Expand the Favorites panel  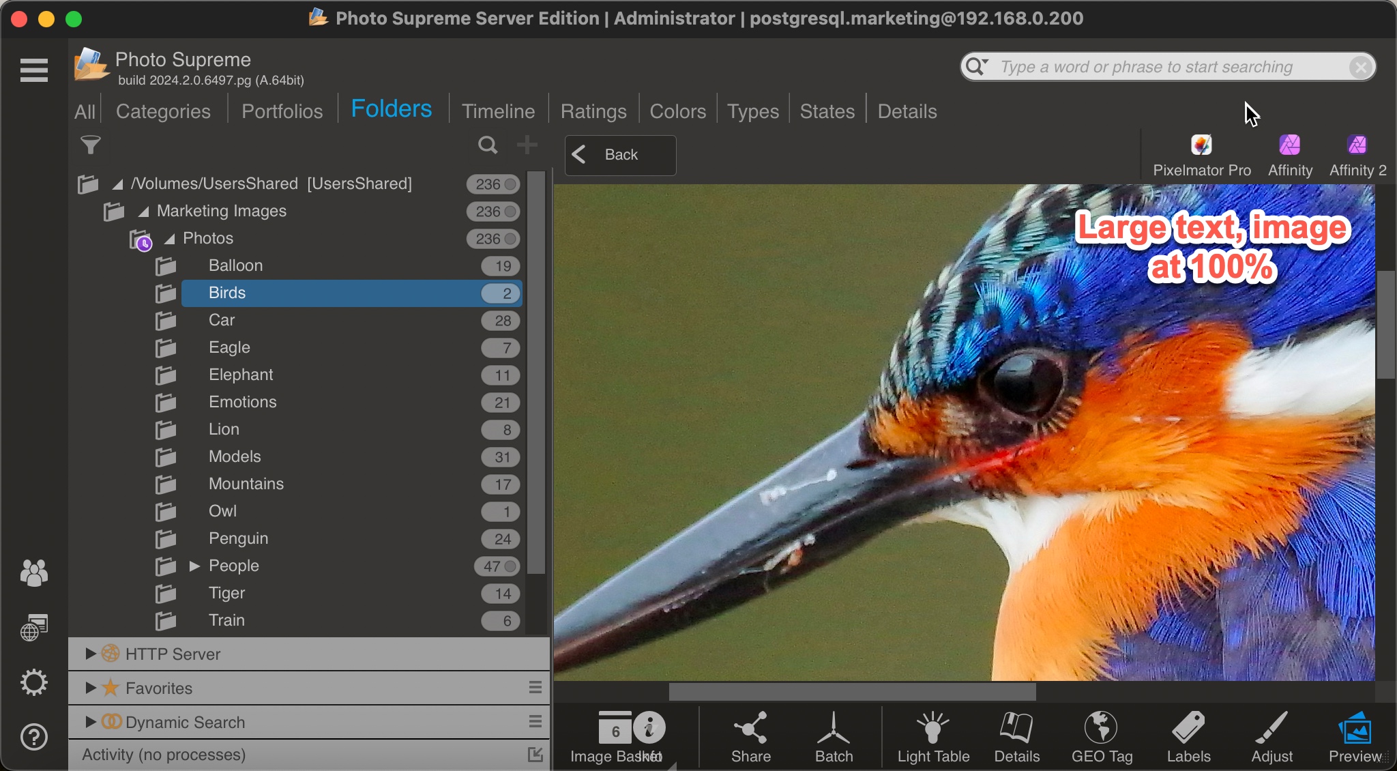click(90, 688)
